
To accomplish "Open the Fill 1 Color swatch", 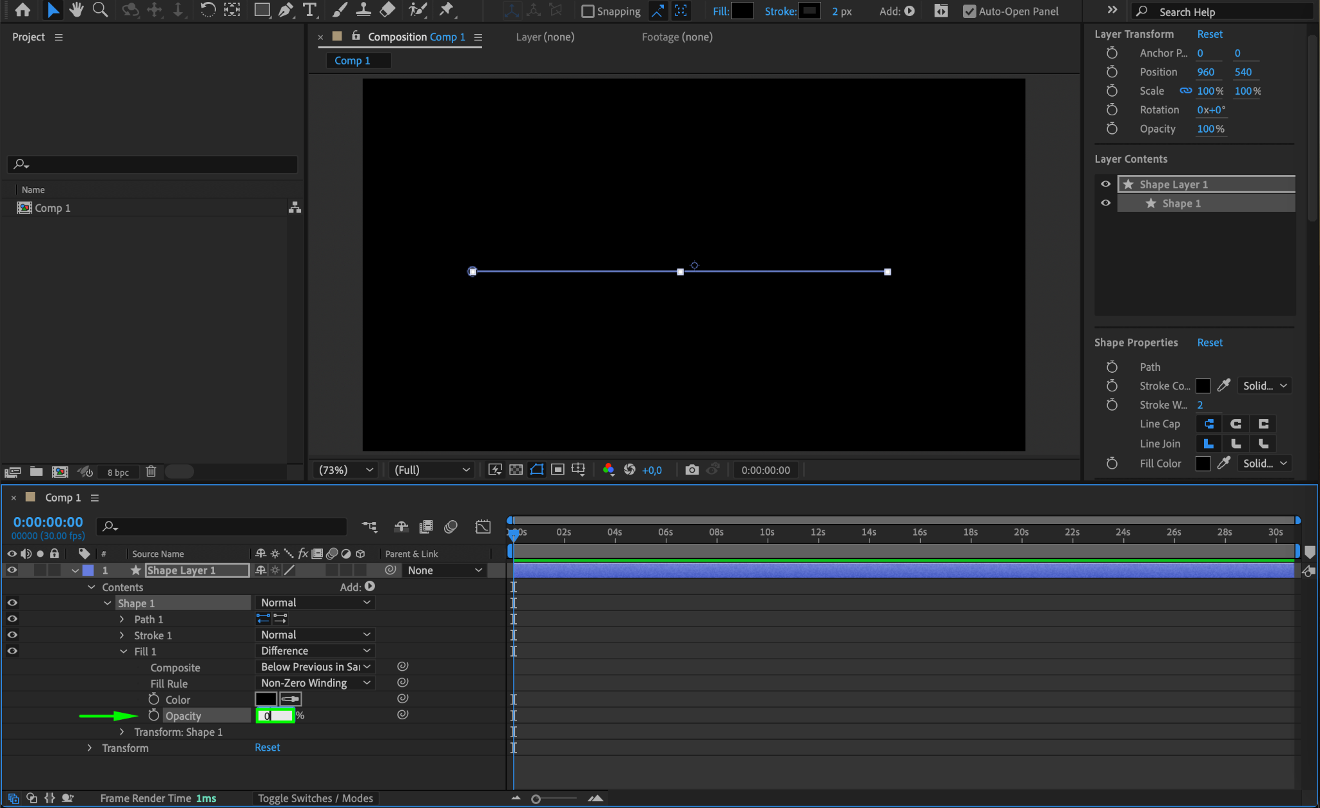I will (266, 699).
